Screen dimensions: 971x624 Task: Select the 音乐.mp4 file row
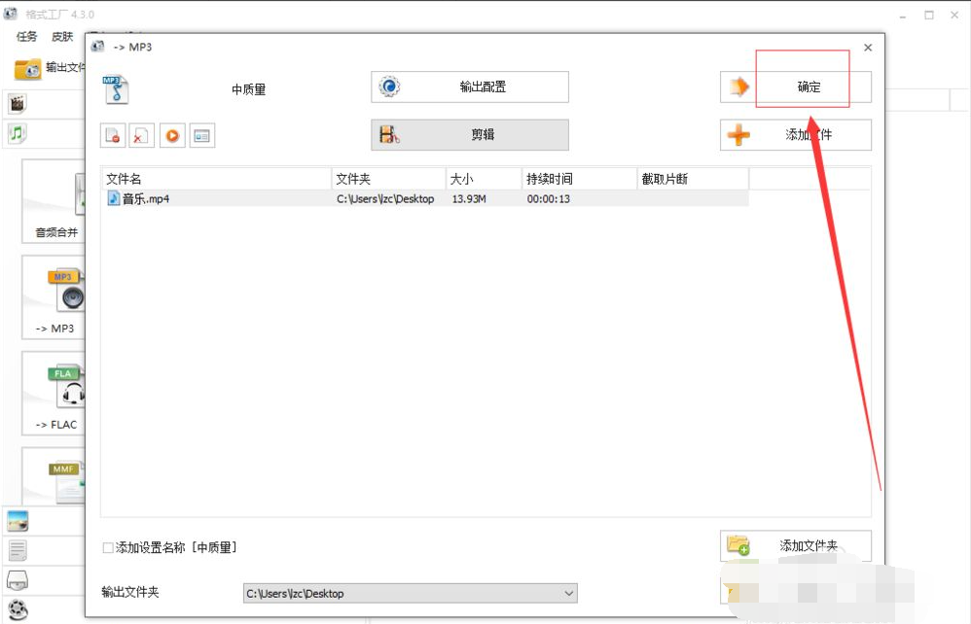click(425, 198)
